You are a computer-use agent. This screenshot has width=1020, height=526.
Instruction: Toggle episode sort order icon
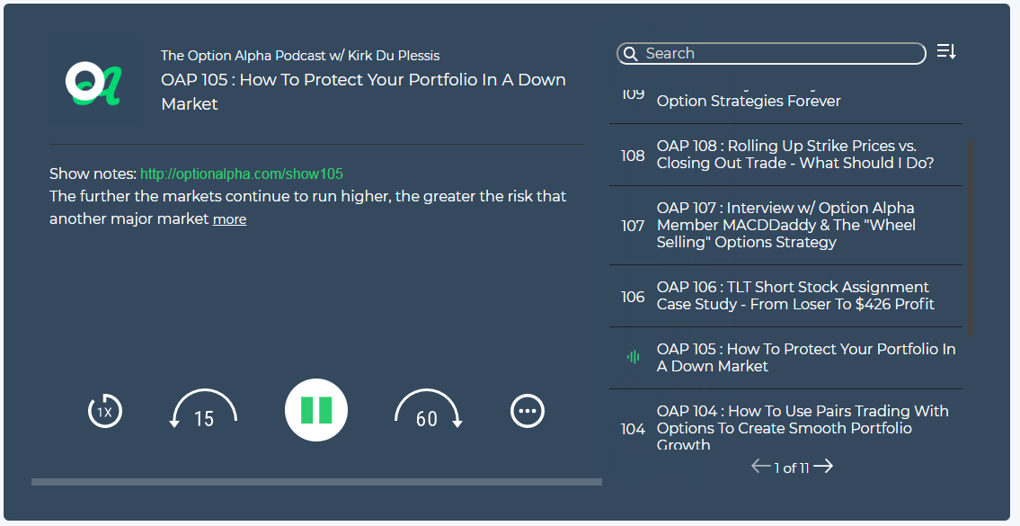coord(946,51)
